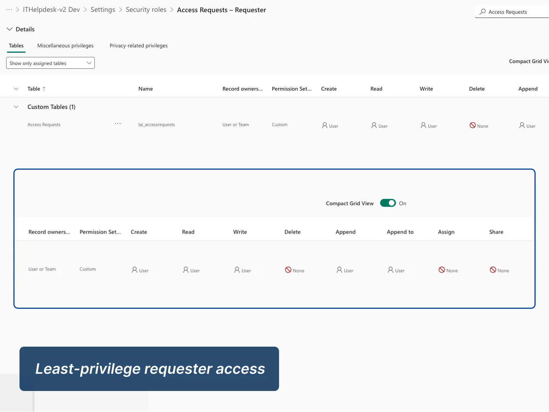
Task: Click the search magnifier icon
Action: click(x=482, y=12)
